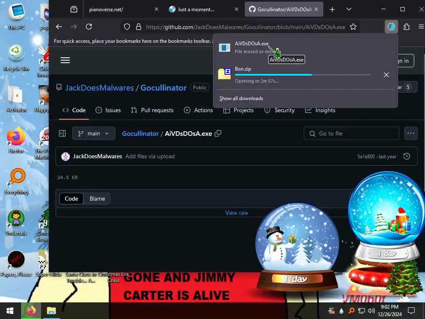Open the Gocullinator repository link in the header
Viewport: 425px width, 319px height.
164,88
